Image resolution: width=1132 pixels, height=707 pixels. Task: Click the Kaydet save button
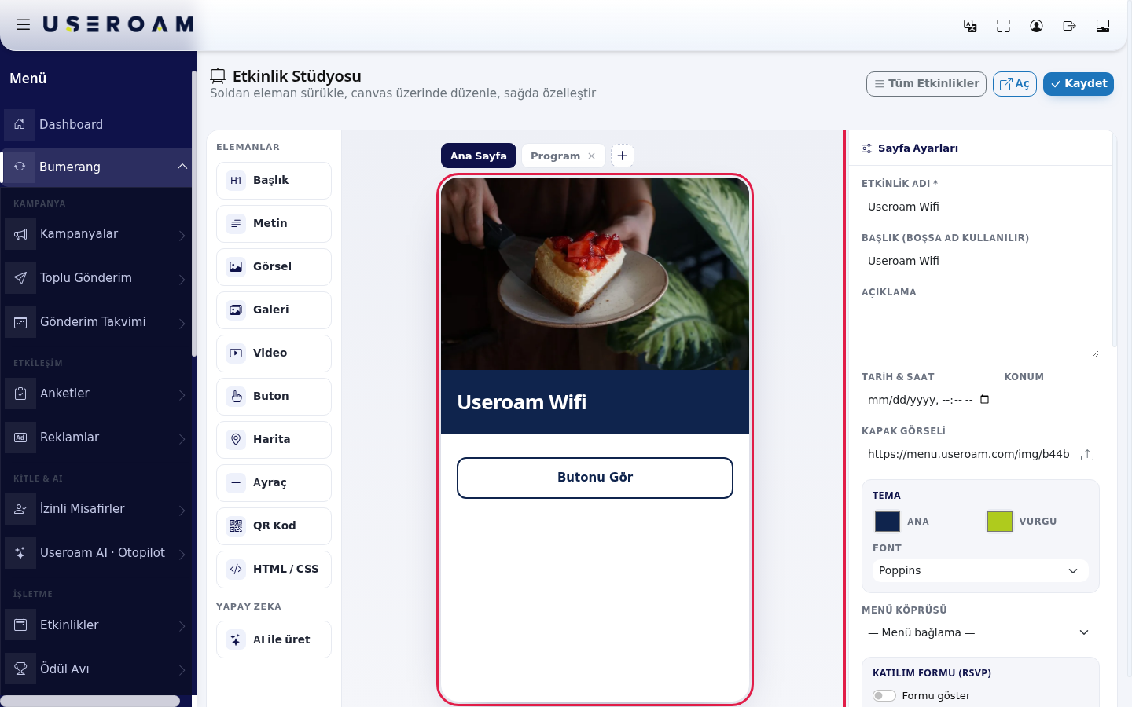click(x=1079, y=84)
